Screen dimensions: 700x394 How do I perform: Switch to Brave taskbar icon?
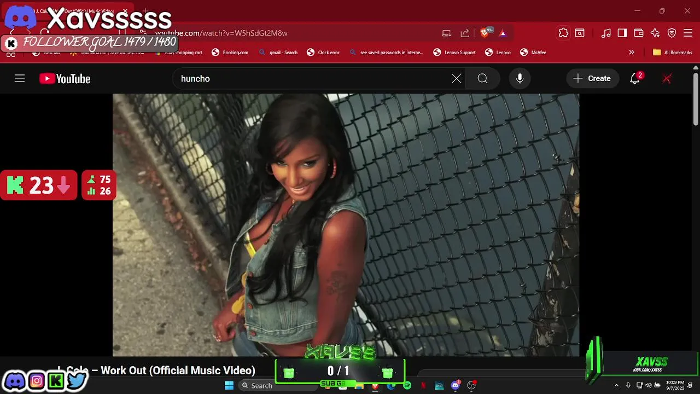pos(375,385)
